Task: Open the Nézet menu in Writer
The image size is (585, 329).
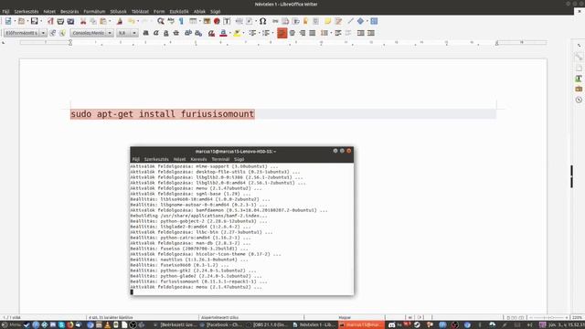Action: click(x=49, y=12)
